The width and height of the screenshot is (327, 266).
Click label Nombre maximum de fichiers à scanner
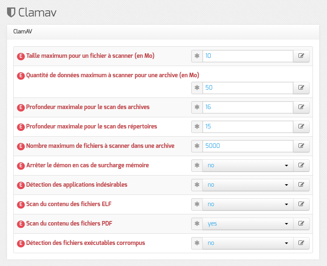(x=100, y=146)
